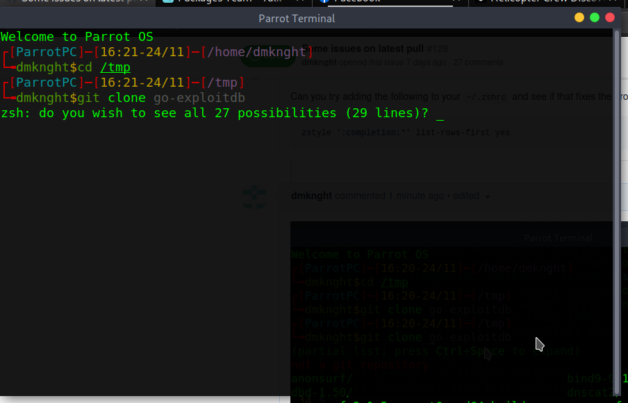Click the zsh possibilities prompt line

(215, 113)
